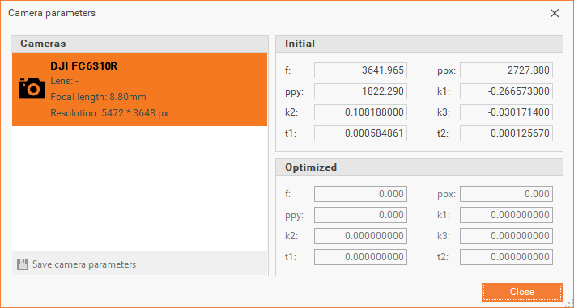Screen dimensions: 574x308
Task: Click the Initial k2 field 0.108188000
Action: pos(360,112)
